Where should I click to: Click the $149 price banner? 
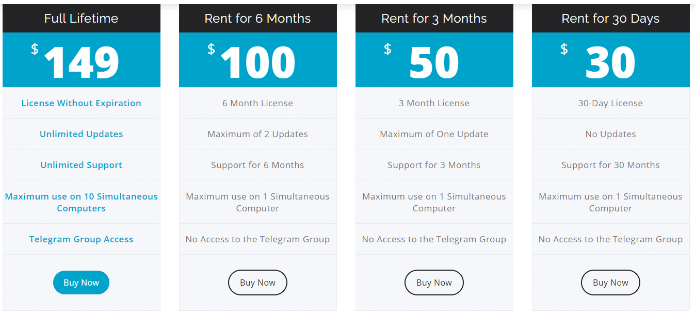coord(81,61)
